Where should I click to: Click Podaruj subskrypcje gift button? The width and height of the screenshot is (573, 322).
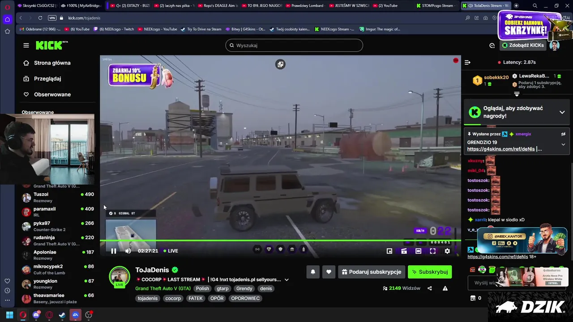[371, 272]
